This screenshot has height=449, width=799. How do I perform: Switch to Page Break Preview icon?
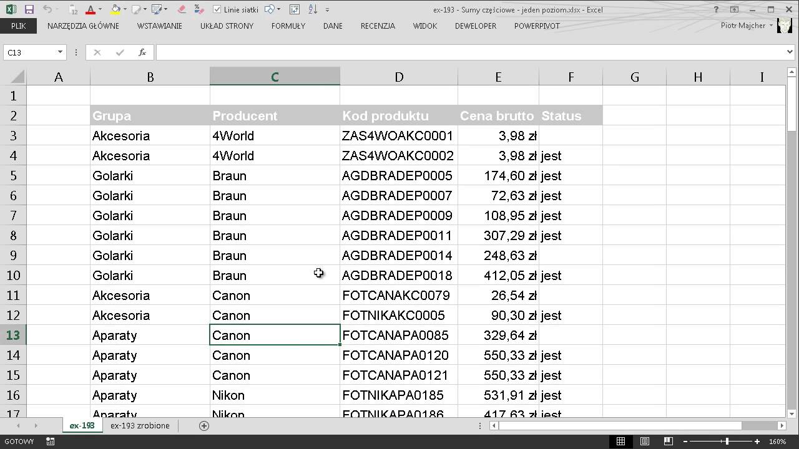(669, 442)
